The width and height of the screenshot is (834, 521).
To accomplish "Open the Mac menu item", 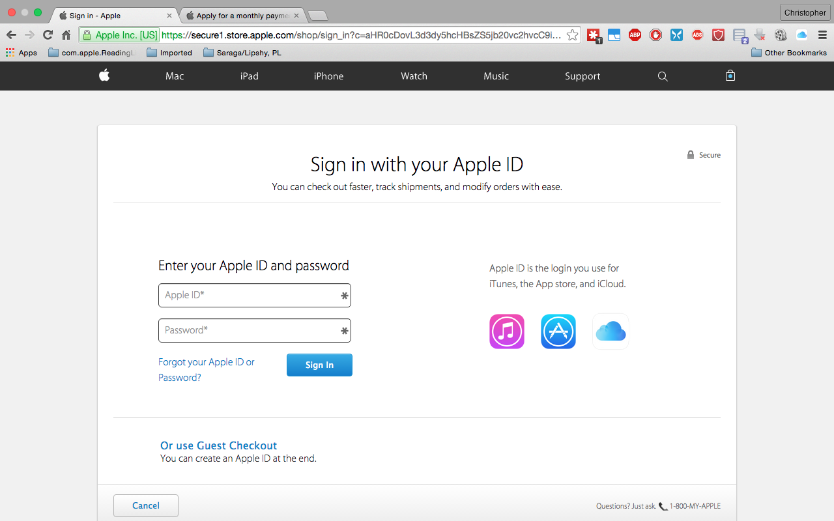I will click(x=175, y=76).
